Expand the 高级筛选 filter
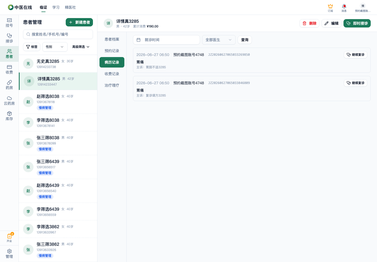 click(x=81, y=47)
